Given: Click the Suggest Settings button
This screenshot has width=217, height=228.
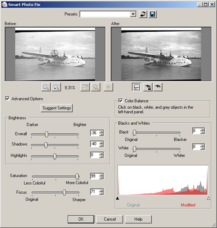Looking at the screenshot, I should click(x=57, y=108).
